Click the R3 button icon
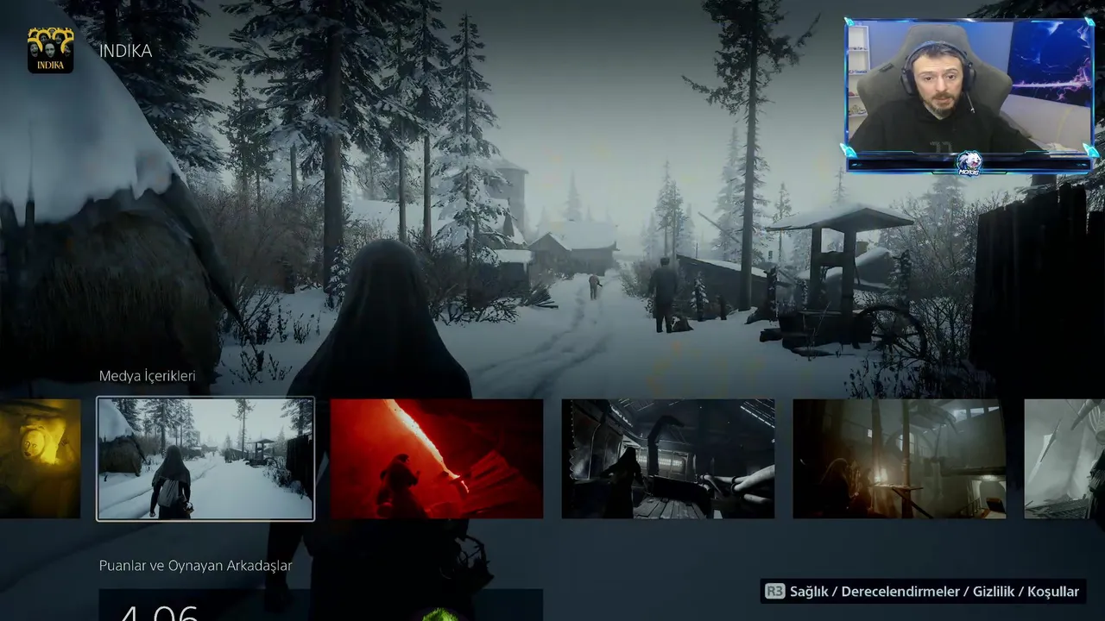1105x621 pixels. 774,591
